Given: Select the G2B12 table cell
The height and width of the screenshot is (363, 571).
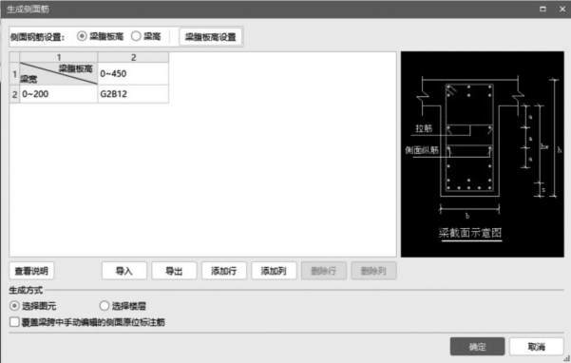Looking at the screenshot, I should tap(133, 94).
